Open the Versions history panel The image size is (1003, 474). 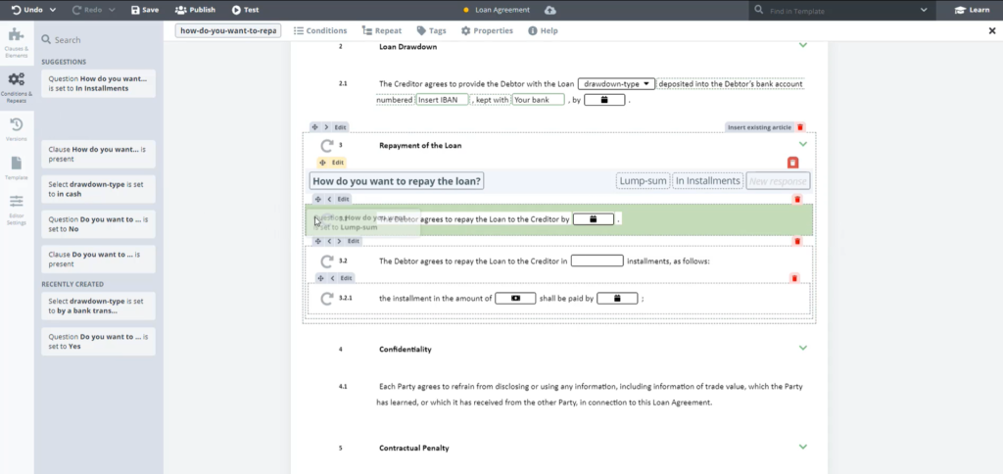click(x=17, y=129)
